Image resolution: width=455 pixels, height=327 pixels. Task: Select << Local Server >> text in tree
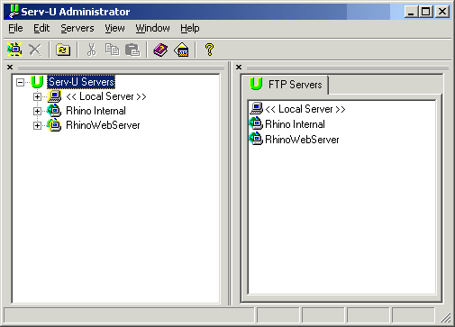pos(106,96)
